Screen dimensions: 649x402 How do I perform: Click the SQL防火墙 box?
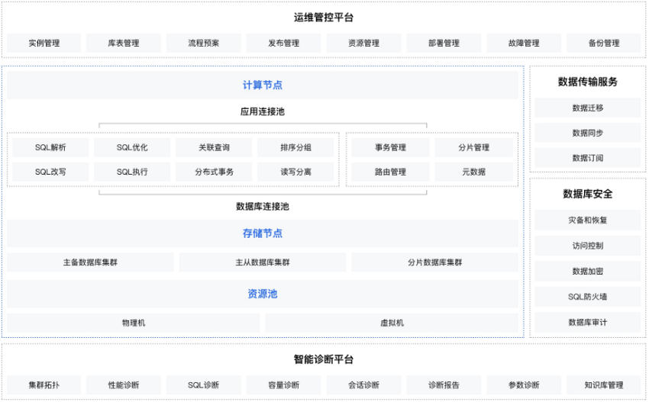588,297
